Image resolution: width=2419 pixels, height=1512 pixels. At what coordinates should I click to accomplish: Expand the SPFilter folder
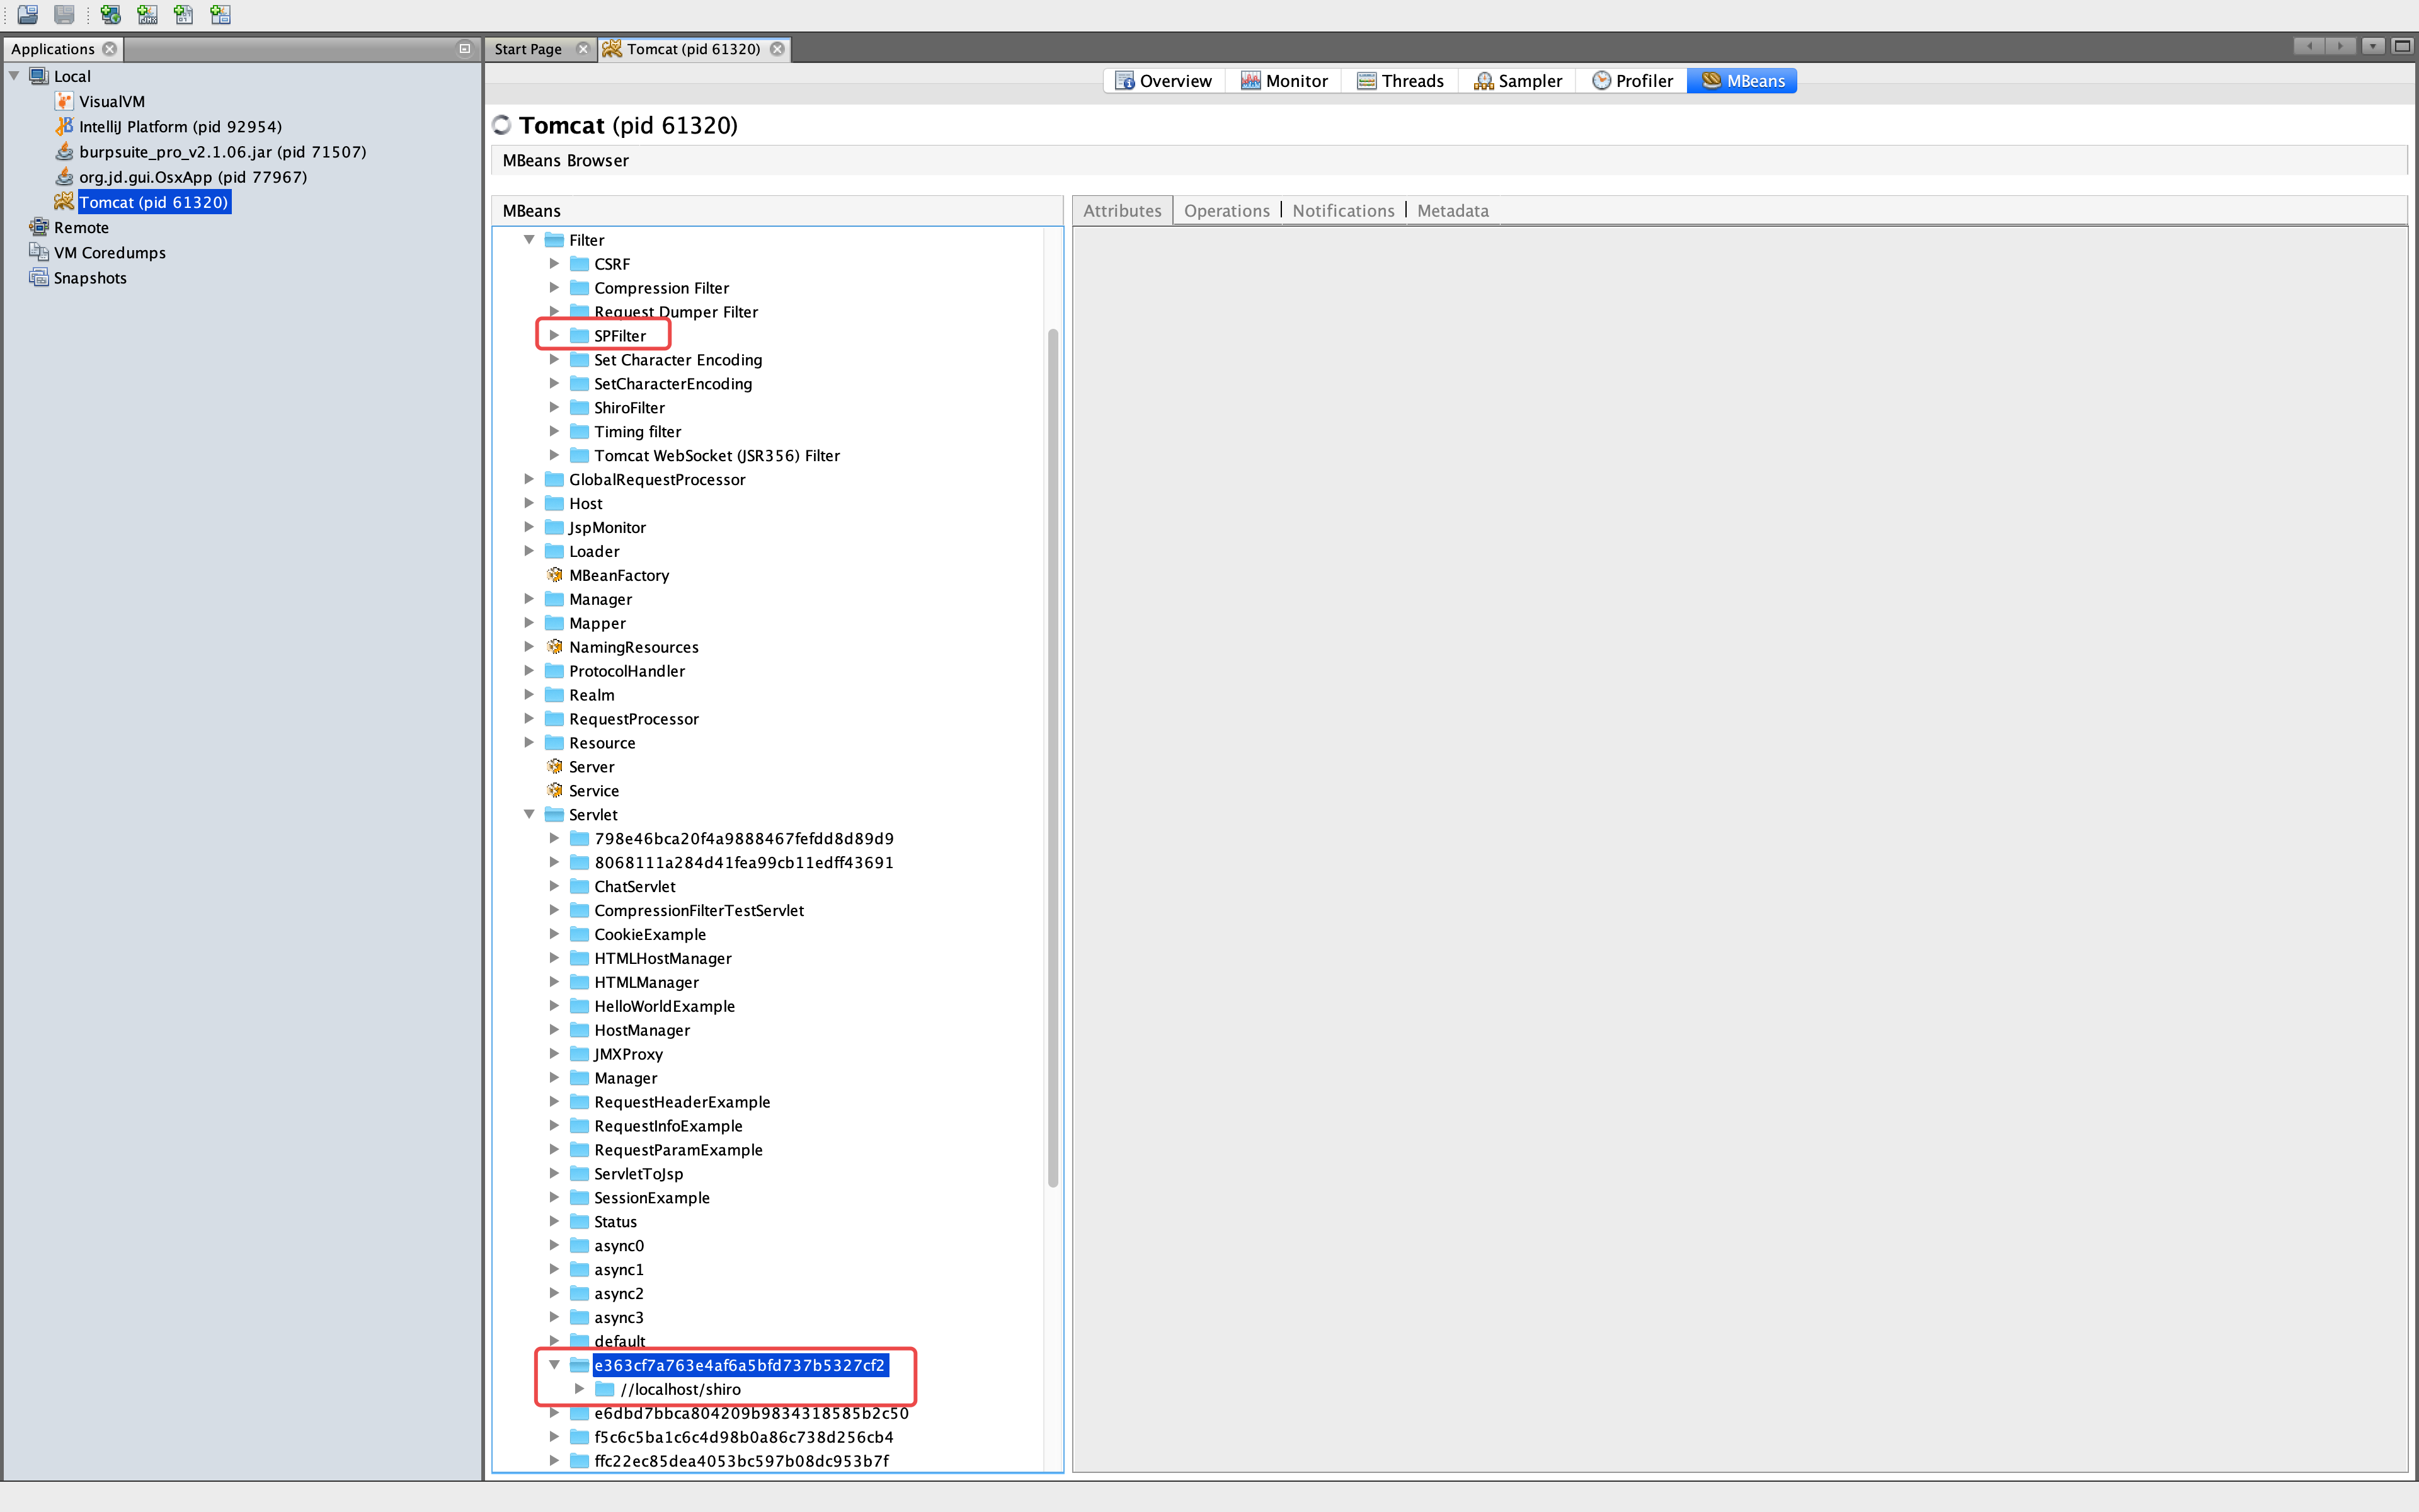(555, 336)
